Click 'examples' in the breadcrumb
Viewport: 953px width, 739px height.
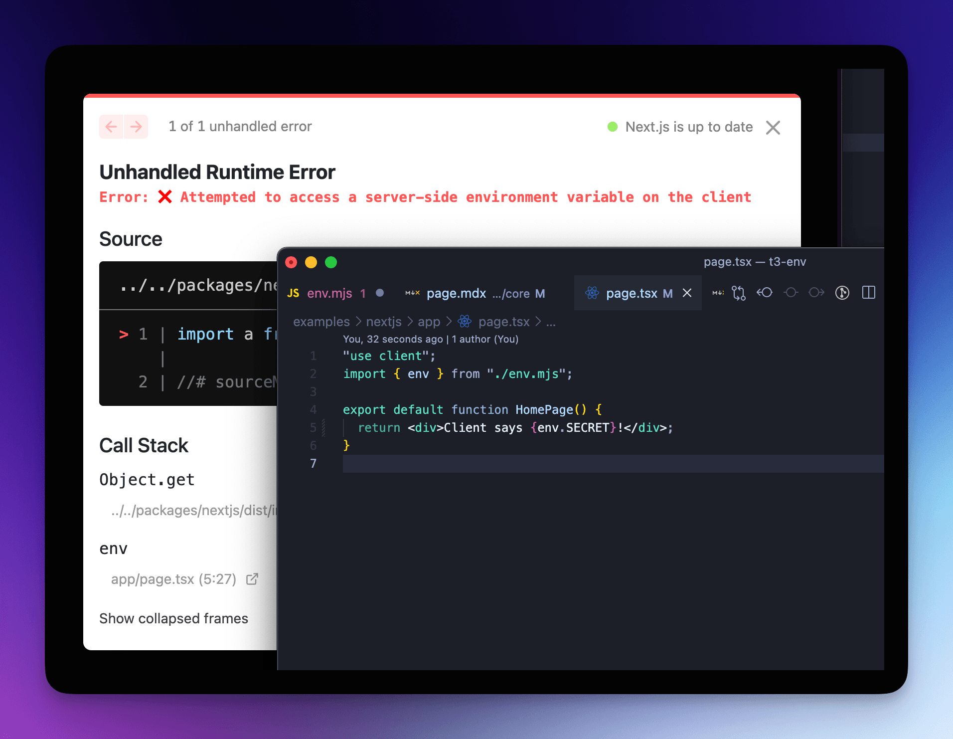(x=321, y=322)
